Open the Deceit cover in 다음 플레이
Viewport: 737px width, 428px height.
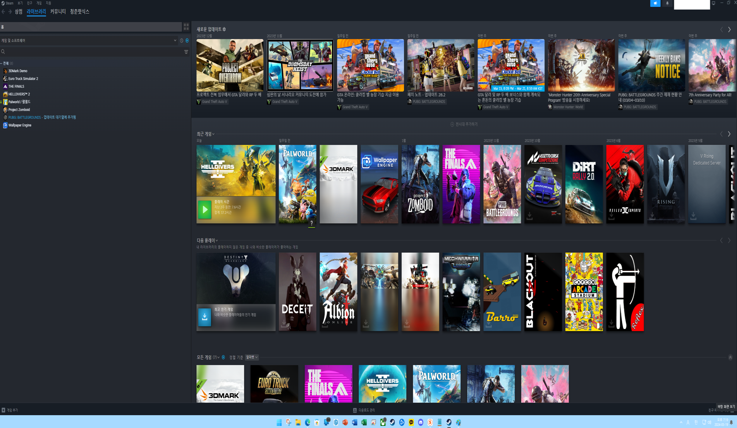point(298,292)
